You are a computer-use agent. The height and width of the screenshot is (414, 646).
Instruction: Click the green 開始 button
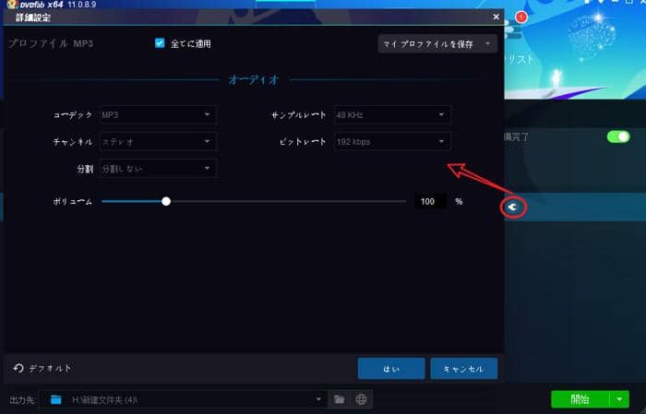click(x=580, y=398)
